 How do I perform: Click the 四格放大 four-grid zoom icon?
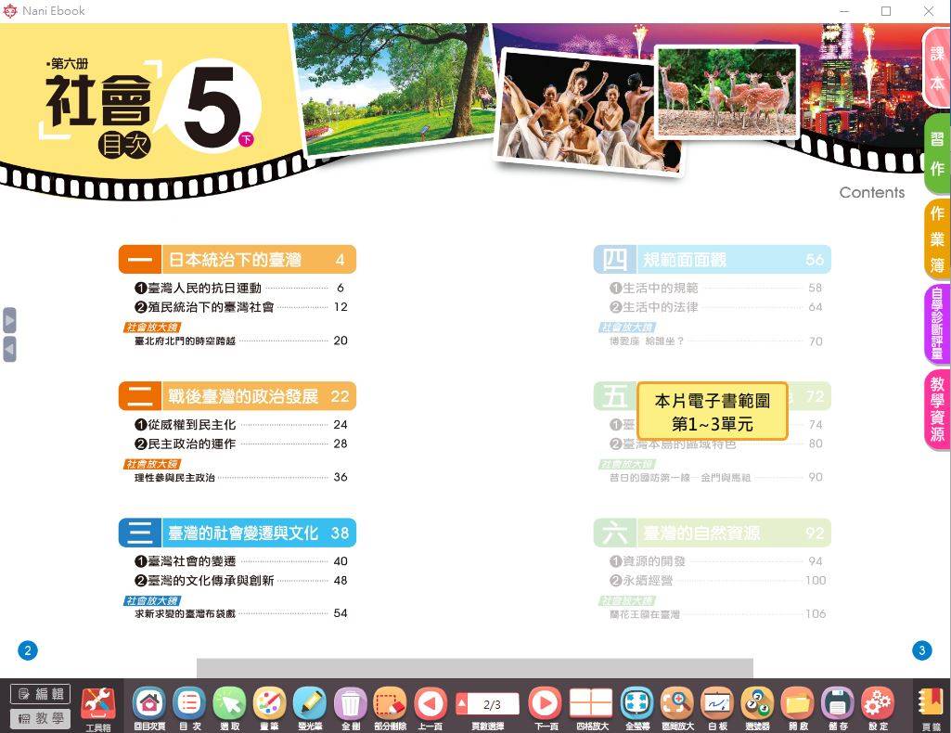point(591,706)
